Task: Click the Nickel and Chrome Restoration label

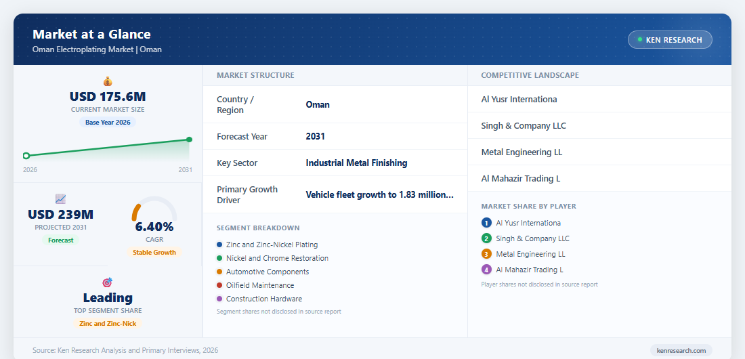Action: pyautogui.click(x=277, y=258)
